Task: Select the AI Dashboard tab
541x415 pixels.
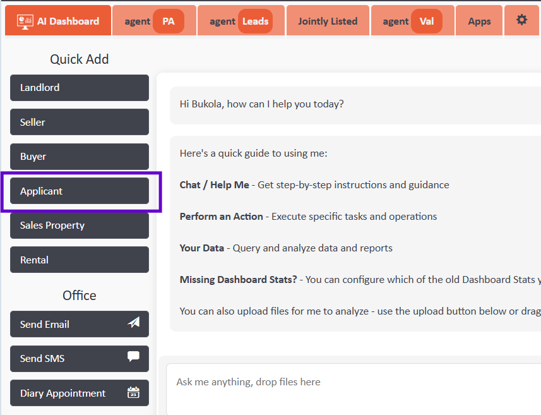Action: 58,21
